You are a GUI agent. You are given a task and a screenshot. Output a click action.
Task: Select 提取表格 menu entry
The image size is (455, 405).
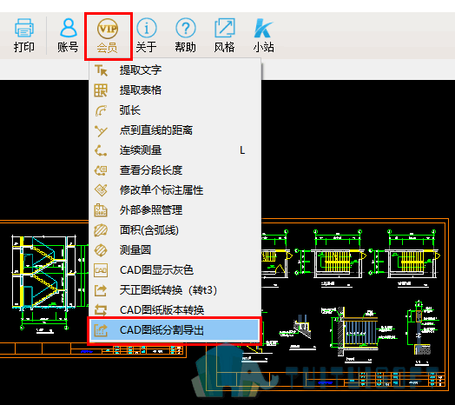click(x=175, y=90)
